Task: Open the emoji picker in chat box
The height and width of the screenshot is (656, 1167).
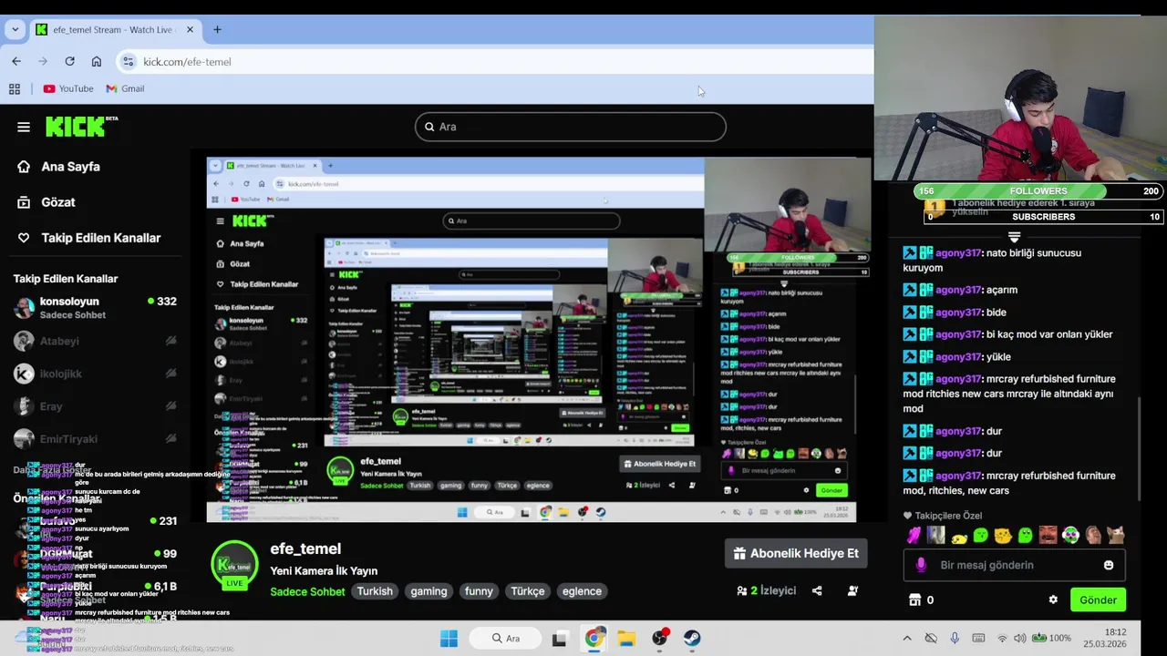Action: [x=1109, y=565]
